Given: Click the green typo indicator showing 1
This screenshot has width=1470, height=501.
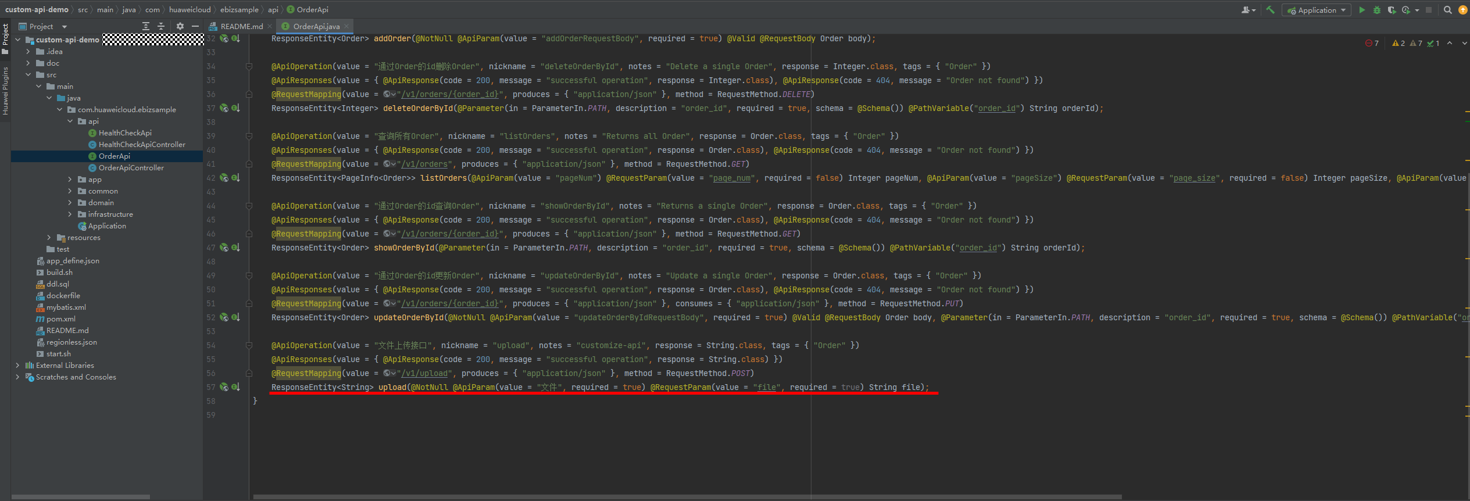Looking at the screenshot, I should click(1433, 43).
